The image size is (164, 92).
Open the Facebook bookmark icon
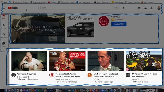coord(10,2)
